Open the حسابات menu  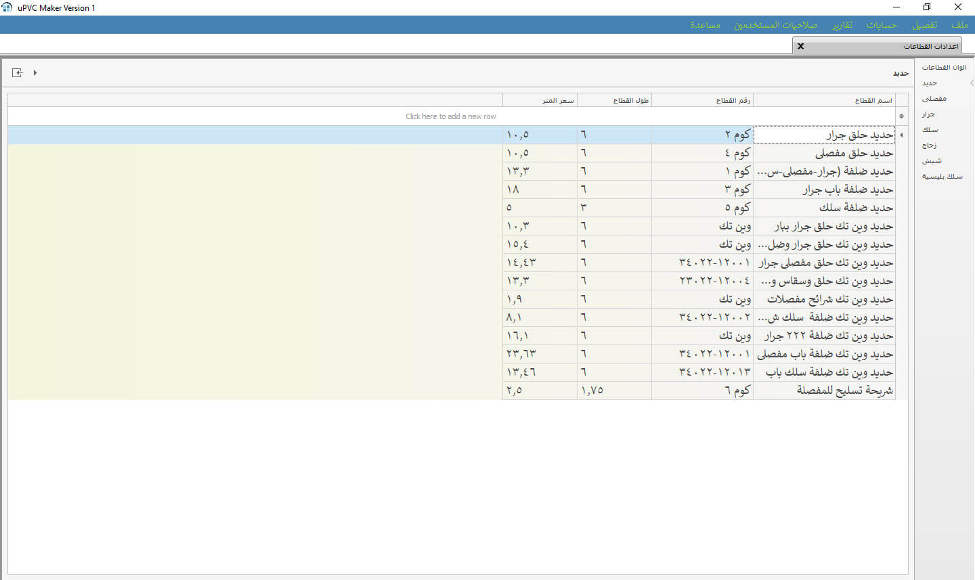coord(882,25)
